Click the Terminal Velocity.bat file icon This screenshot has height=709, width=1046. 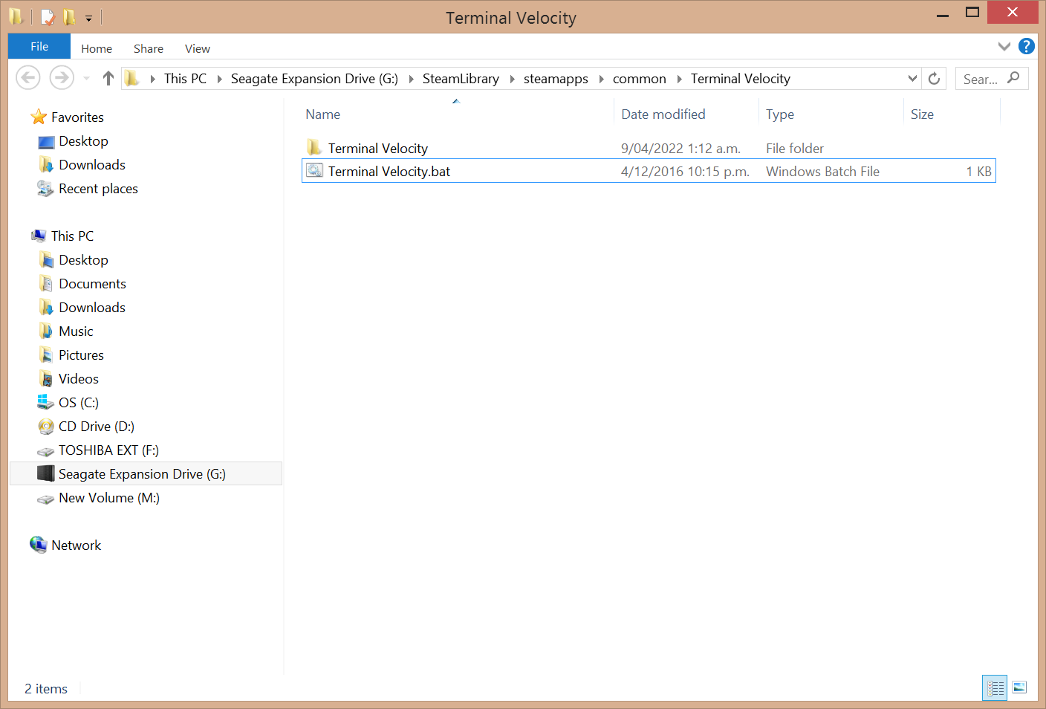point(315,171)
